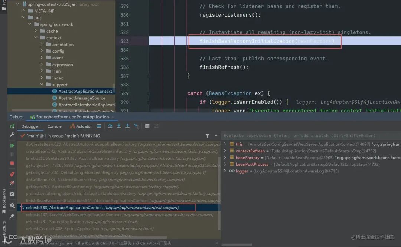Select frame getSingleton:234 DefaultSingletonBeanRegistry

tap(115, 172)
